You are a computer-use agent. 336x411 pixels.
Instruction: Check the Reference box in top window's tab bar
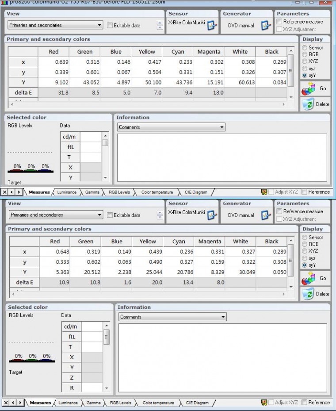tap(304, 192)
